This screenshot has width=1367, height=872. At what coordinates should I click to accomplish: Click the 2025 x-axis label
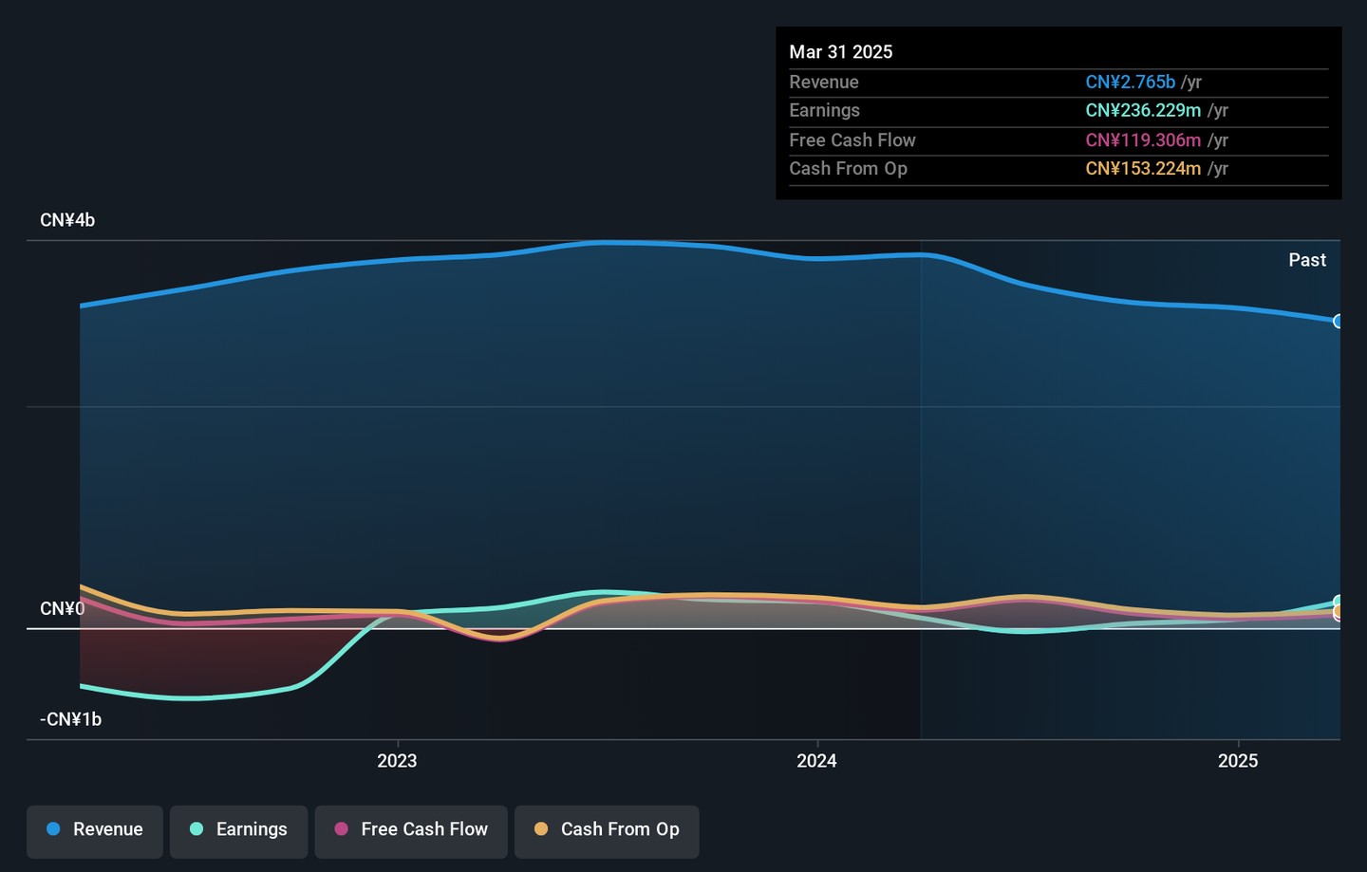pos(1238,761)
